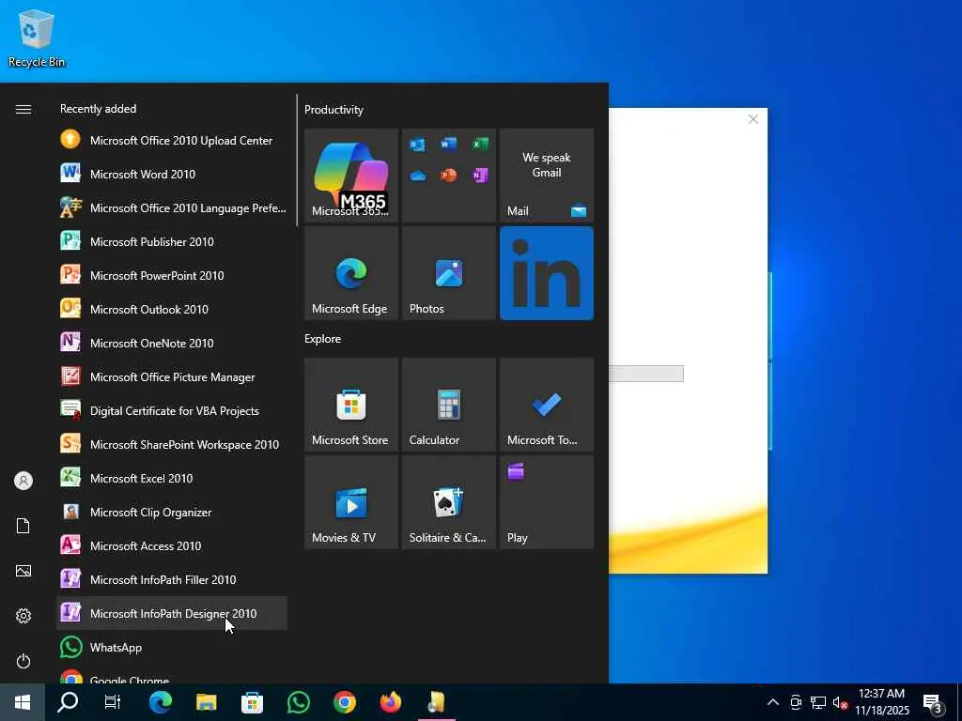This screenshot has width=962, height=721.
Task: Open the Recycle Bin desktop icon
Action: [37, 38]
